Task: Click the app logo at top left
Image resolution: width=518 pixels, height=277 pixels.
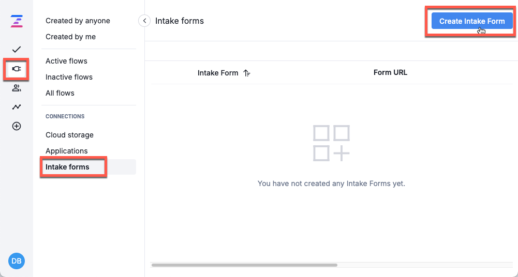Action: [17, 21]
